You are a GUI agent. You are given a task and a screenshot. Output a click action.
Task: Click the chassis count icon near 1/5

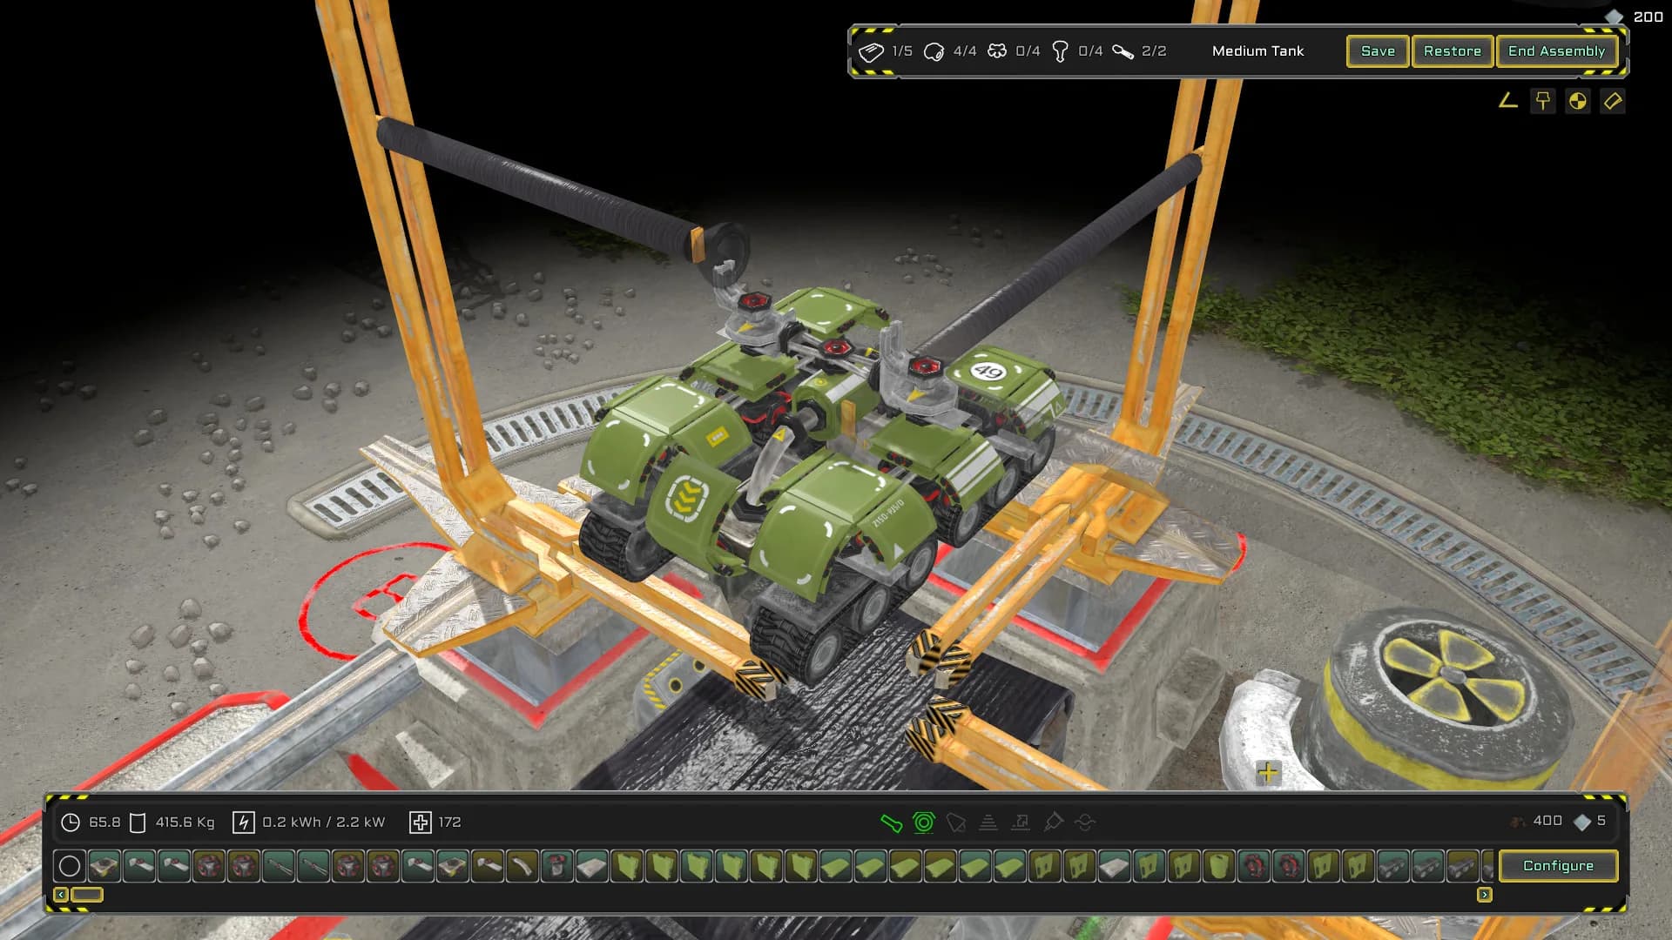[x=871, y=52]
